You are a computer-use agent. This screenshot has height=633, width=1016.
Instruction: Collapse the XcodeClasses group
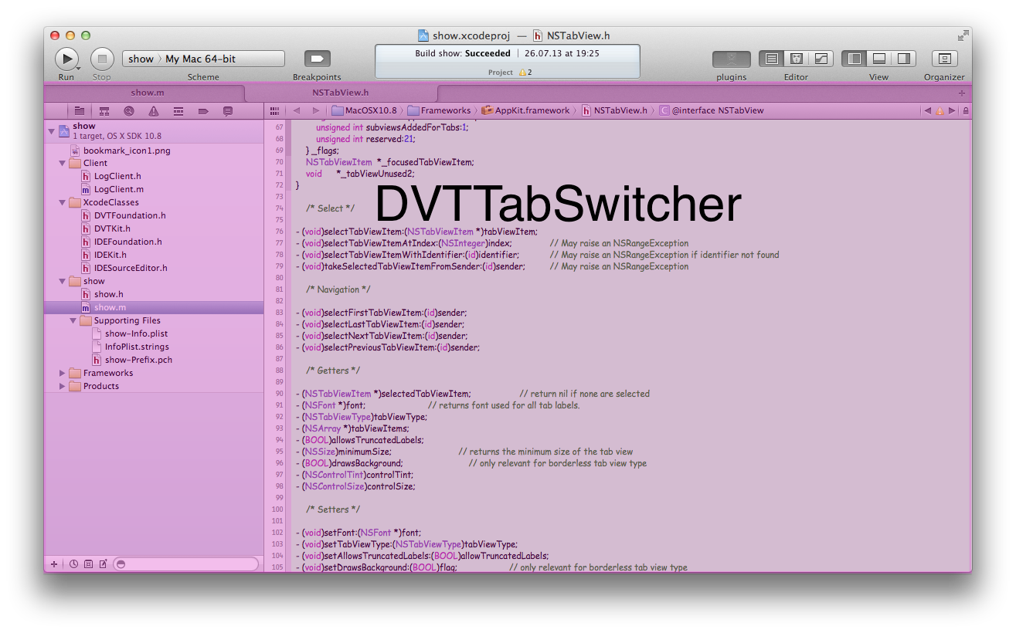pos(63,202)
